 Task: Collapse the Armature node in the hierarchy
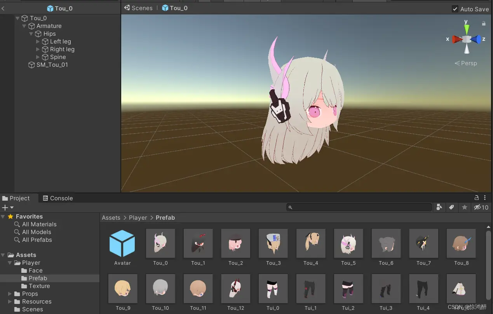[24, 26]
